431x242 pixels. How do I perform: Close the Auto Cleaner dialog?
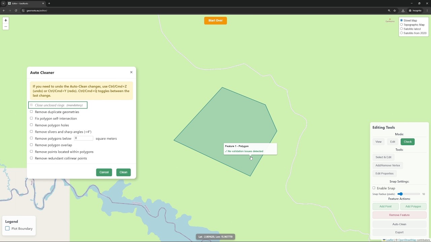coord(131,72)
